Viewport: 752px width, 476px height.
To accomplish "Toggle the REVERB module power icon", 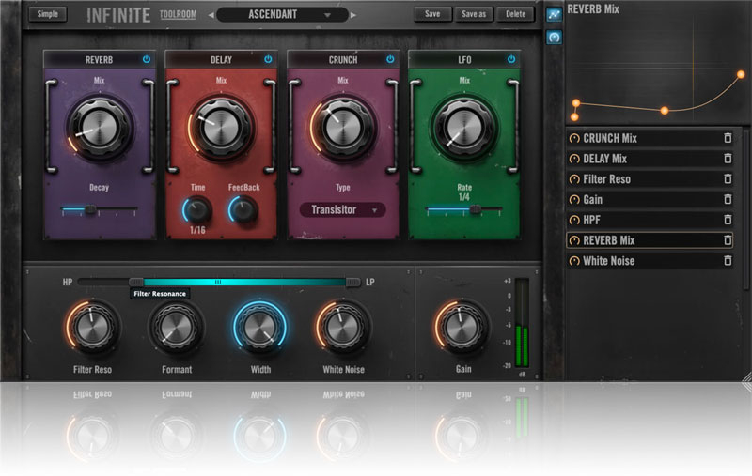I will click(147, 59).
